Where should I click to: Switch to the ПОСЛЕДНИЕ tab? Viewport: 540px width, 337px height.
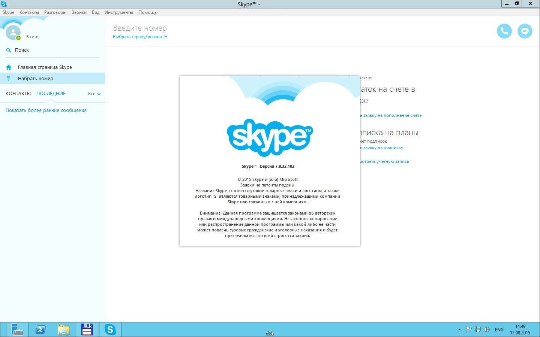pyautogui.click(x=51, y=94)
